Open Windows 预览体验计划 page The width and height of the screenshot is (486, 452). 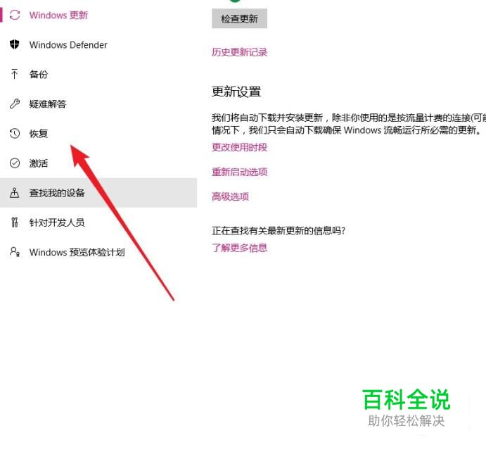pos(98,252)
